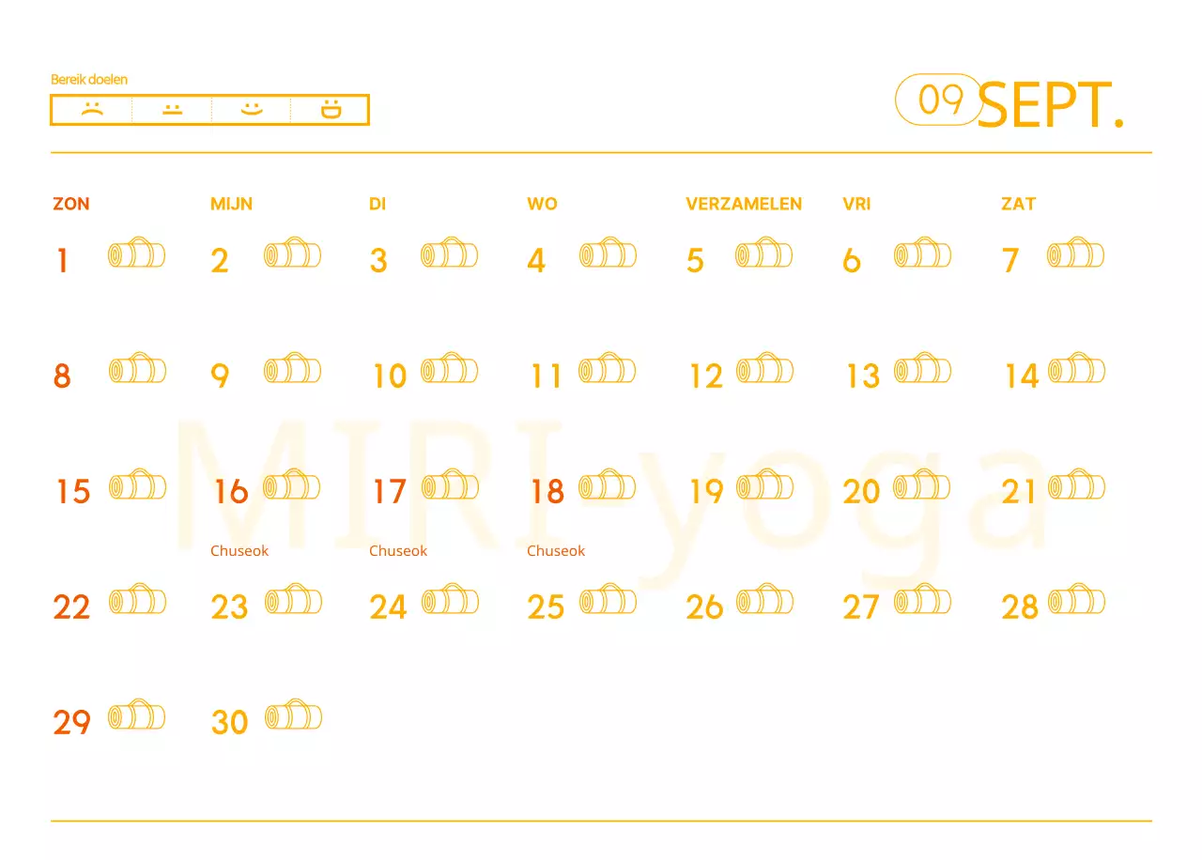Select the neutral face mood icon
The width and height of the screenshot is (1202, 860).
(172, 109)
